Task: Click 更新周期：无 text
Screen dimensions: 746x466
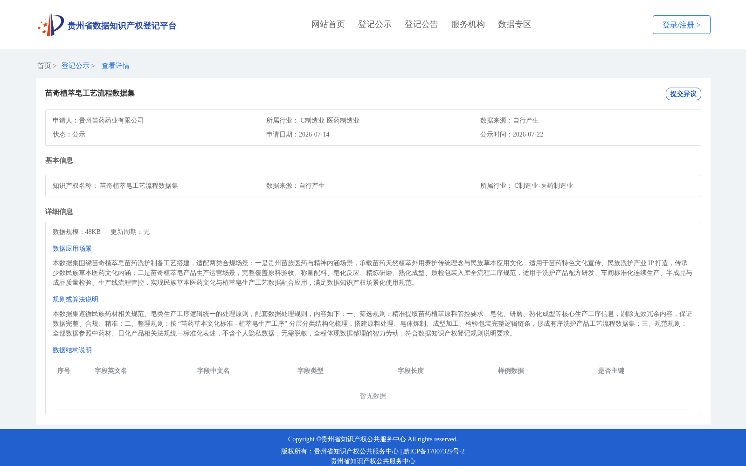Action: click(130, 232)
